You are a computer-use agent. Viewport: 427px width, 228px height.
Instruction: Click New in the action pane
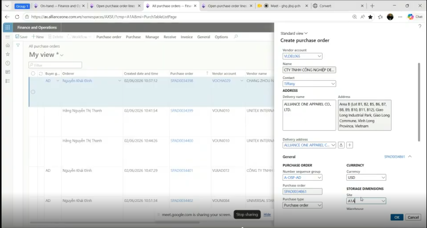[38, 37]
